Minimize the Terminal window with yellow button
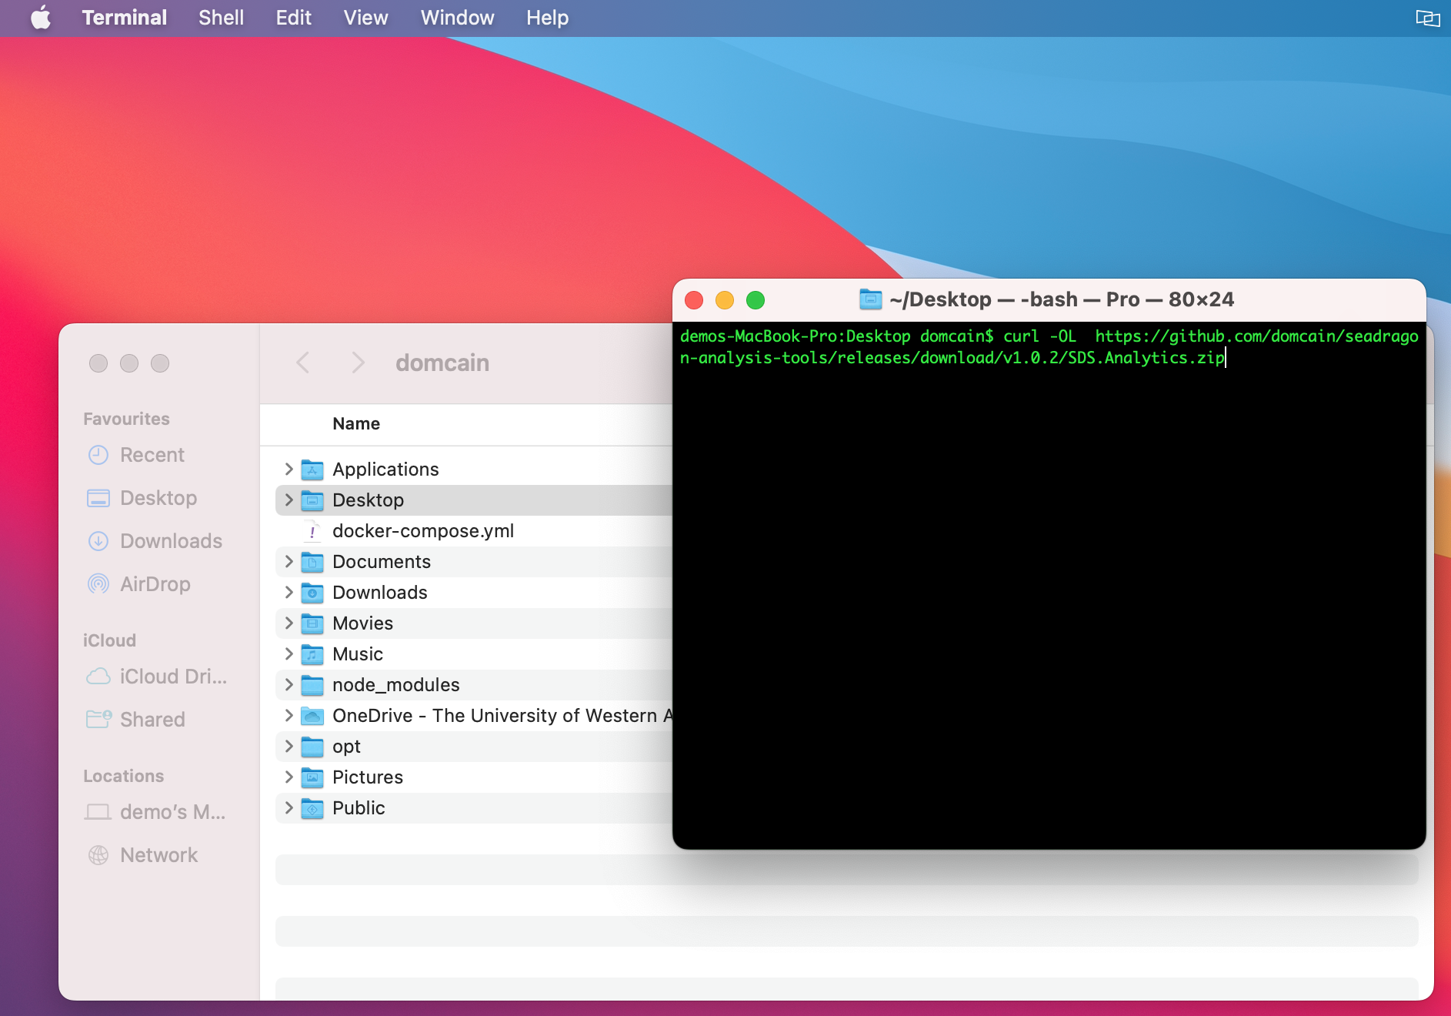The width and height of the screenshot is (1451, 1016). coord(725,300)
